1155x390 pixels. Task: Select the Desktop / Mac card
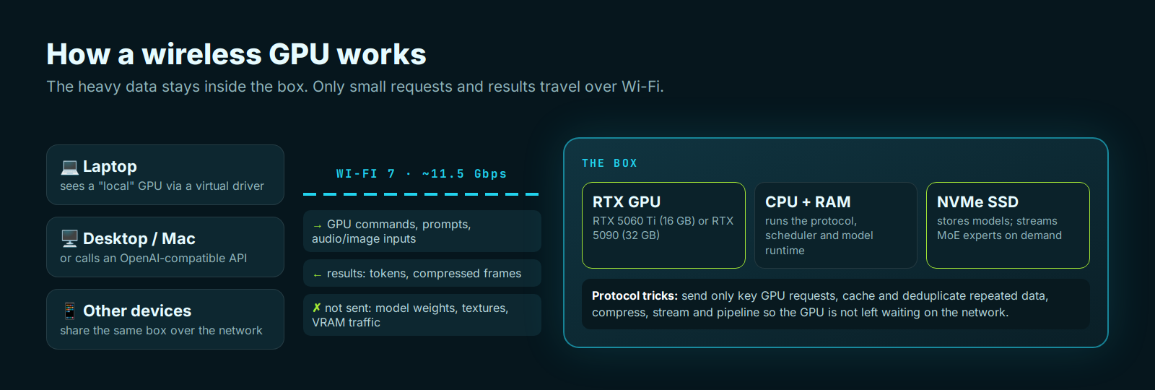point(165,247)
